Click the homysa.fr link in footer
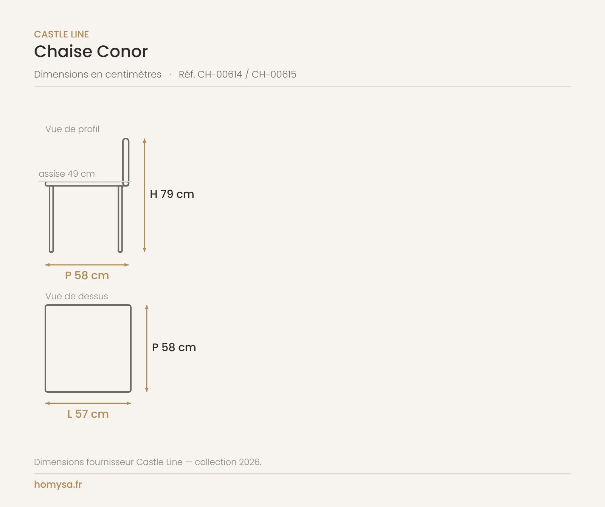 58,484
